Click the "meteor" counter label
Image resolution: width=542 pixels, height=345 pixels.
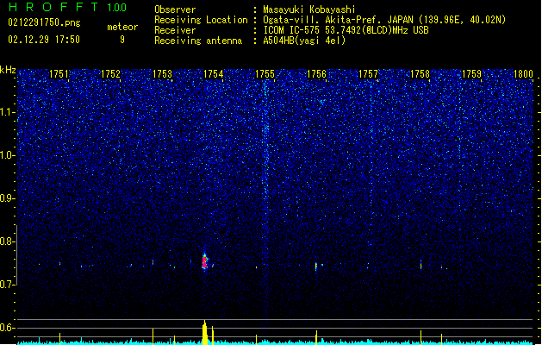coord(122,27)
